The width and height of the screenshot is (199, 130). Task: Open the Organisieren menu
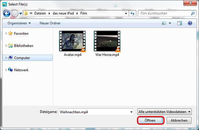point(19,23)
